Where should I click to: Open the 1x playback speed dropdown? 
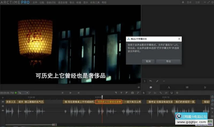click(24, 93)
